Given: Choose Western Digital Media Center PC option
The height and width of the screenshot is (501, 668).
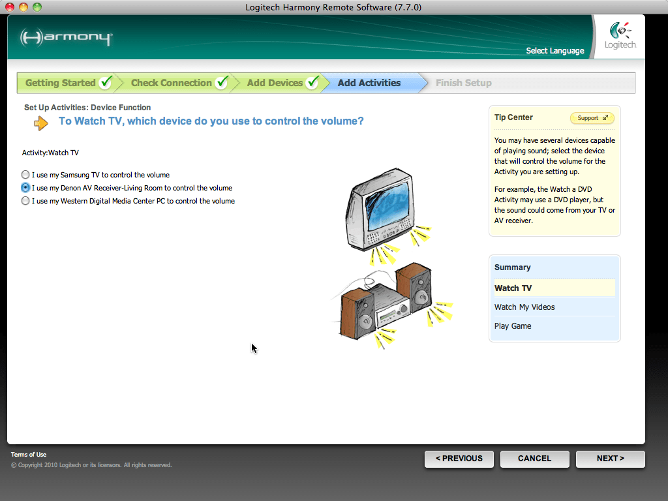Looking at the screenshot, I should 25,201.
